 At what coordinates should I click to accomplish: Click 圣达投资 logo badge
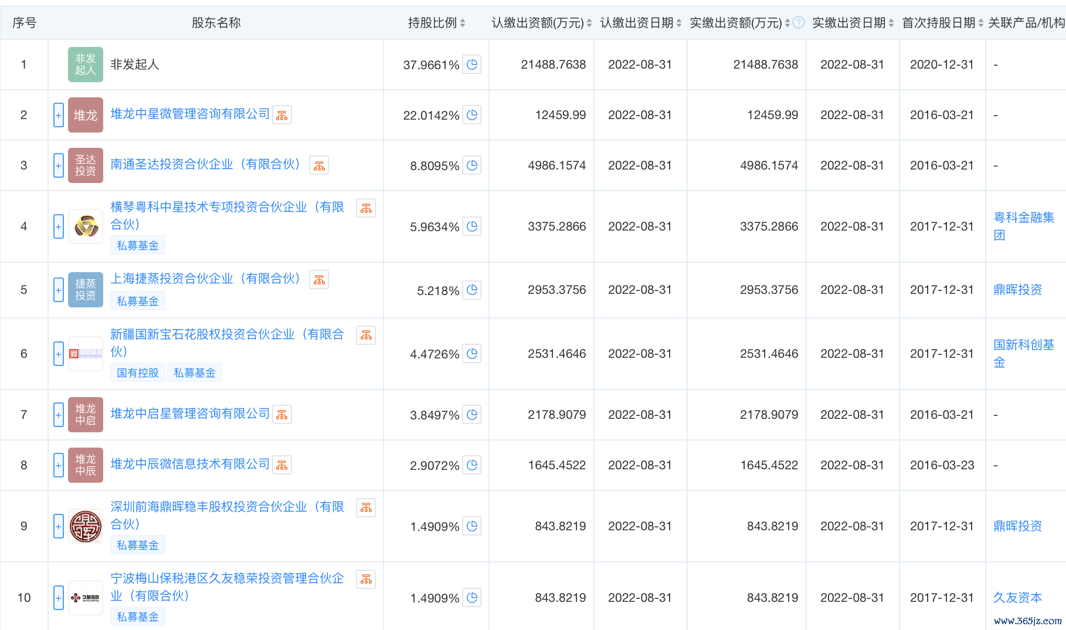(86, 165)
